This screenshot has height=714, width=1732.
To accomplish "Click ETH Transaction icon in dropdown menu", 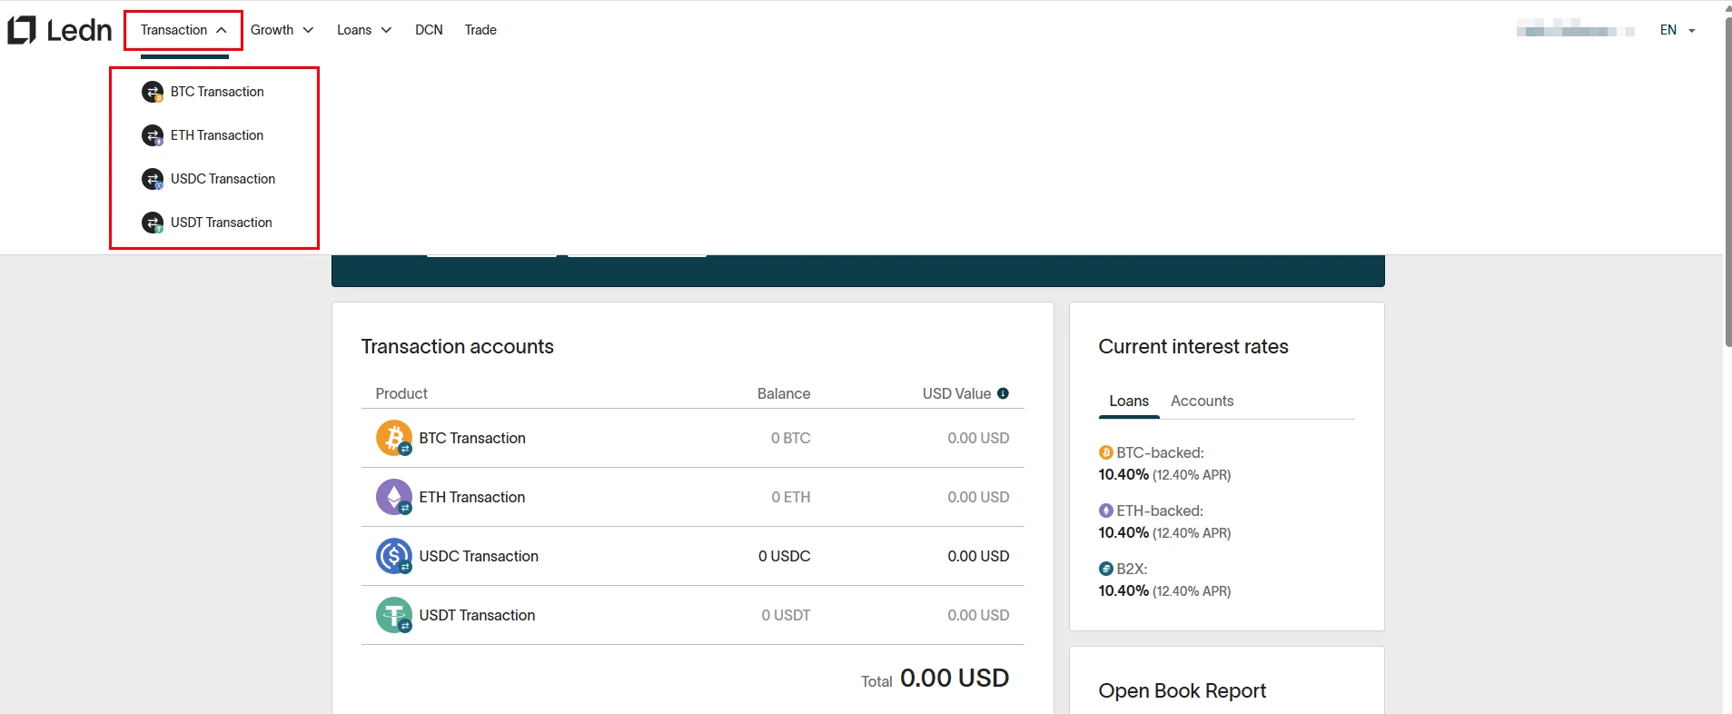I will 153,135.
